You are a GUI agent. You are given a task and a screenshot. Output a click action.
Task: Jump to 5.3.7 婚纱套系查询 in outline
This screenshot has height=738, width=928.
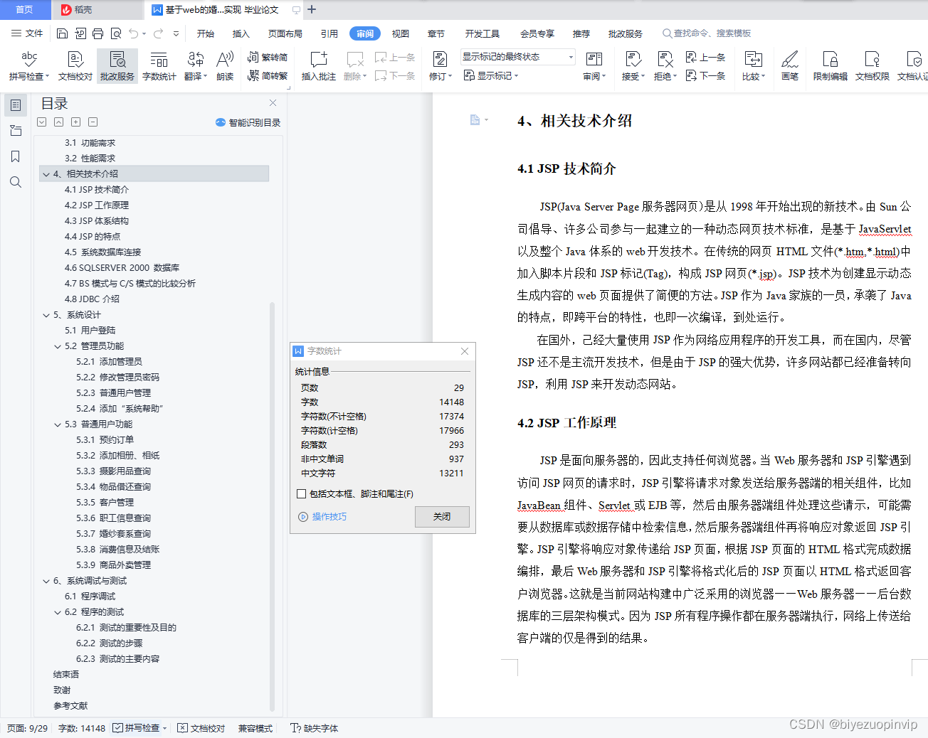pyautogui.click(x=113, y=534)
